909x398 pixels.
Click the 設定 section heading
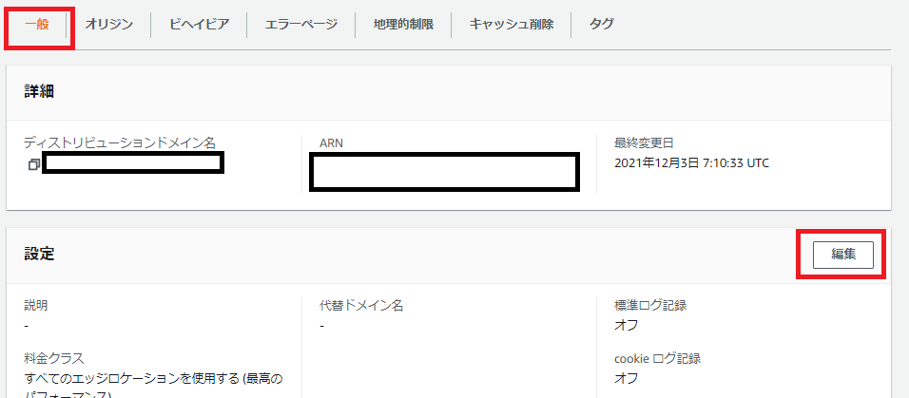pyautogui.click(x=39, y=254)
